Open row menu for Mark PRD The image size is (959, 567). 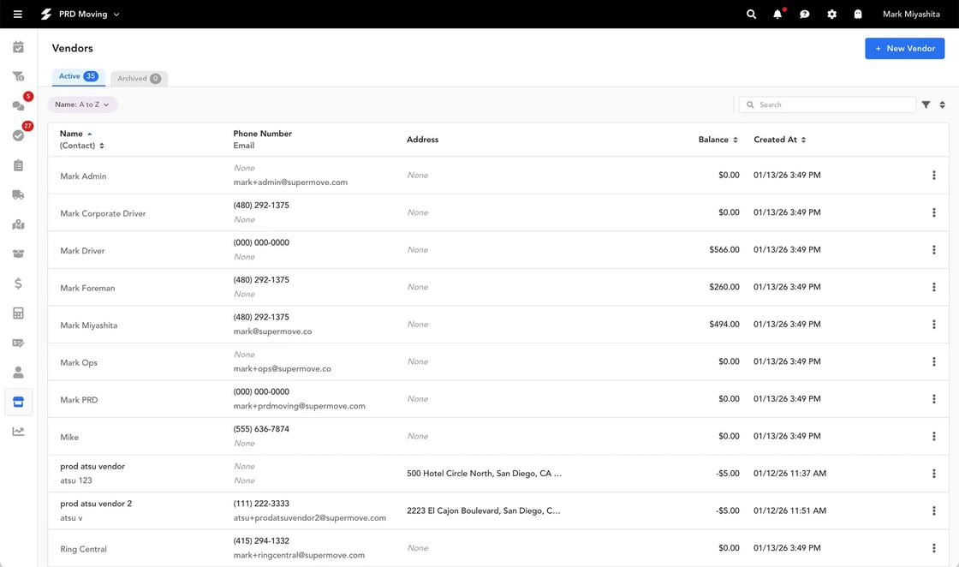(934, 399)
